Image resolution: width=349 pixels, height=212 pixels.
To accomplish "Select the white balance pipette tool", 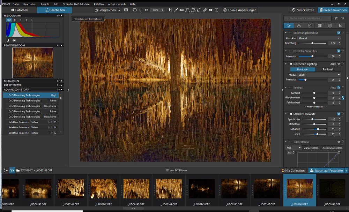I will pyautogui.click(x=176, y=10).
